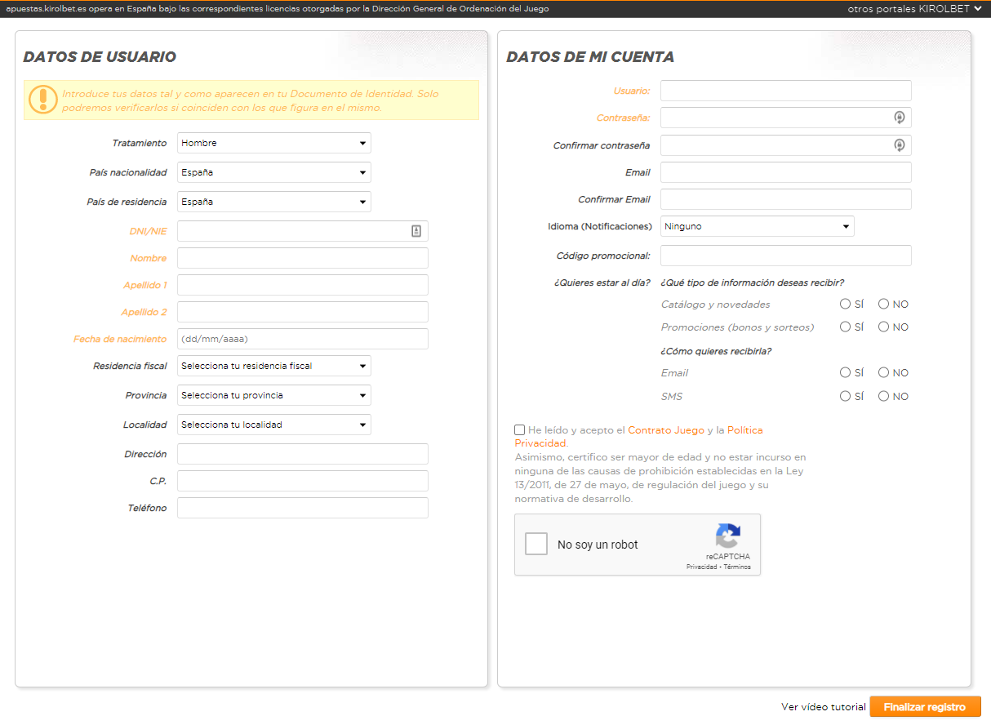Check the Contrato Juego acceptance checkbox

click(x=519, y=429)
